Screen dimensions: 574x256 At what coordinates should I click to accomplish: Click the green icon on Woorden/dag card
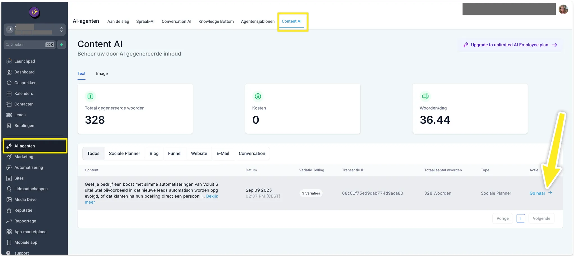point(425,96)
